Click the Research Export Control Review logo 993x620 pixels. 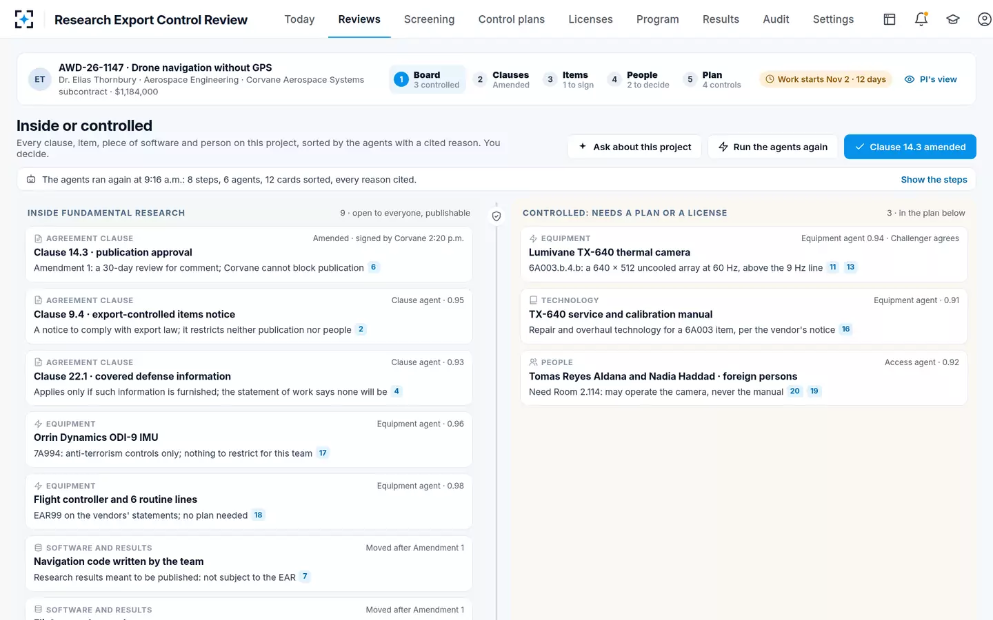pos(24,19)
